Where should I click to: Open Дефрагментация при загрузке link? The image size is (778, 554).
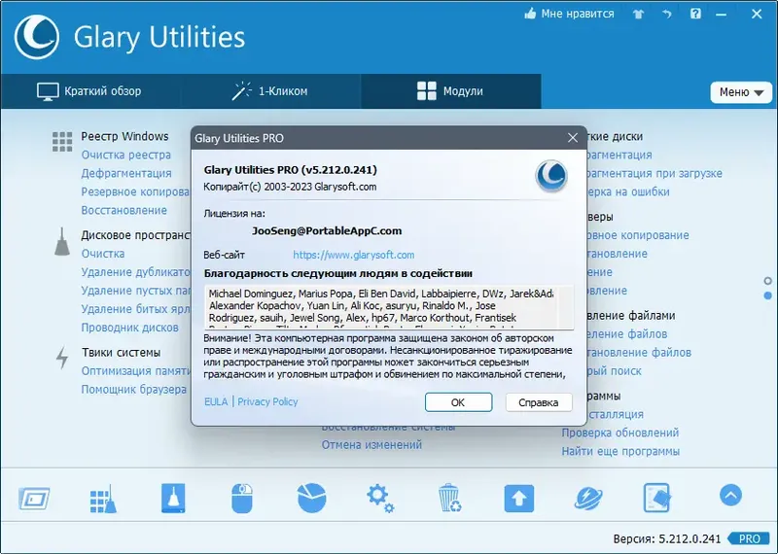coord(654,173)
